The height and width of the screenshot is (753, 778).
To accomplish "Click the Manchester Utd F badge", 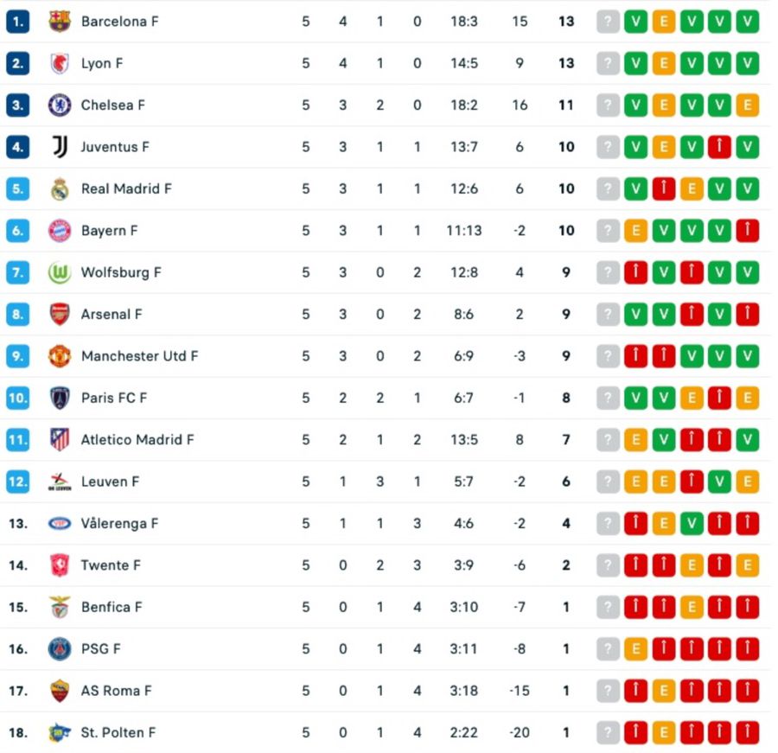I will coord(59,356).
